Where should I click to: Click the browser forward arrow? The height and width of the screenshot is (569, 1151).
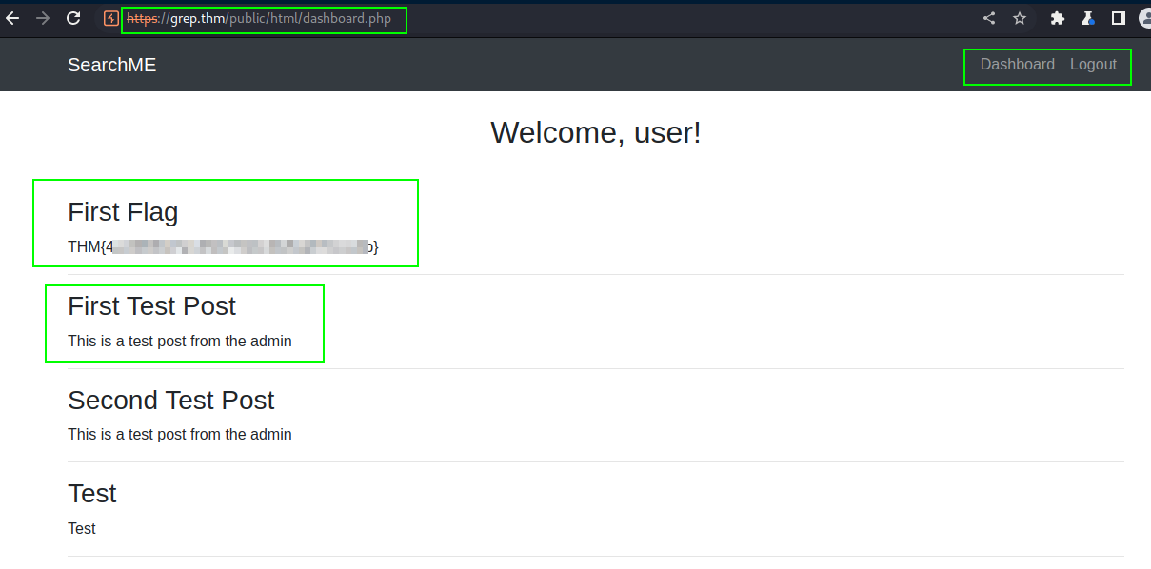[x=43, y=18]
